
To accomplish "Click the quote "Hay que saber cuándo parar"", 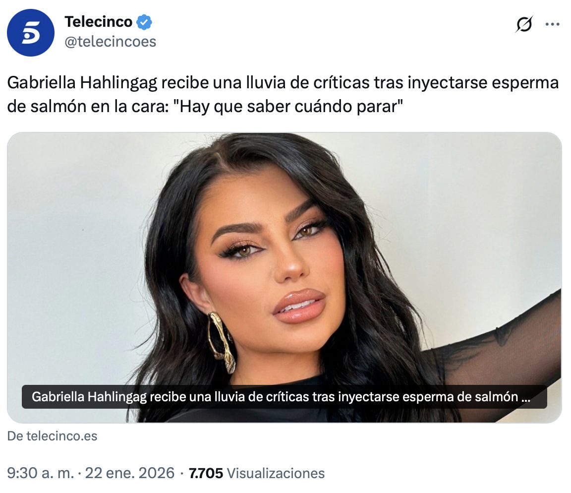I will [x=291, y=107].
